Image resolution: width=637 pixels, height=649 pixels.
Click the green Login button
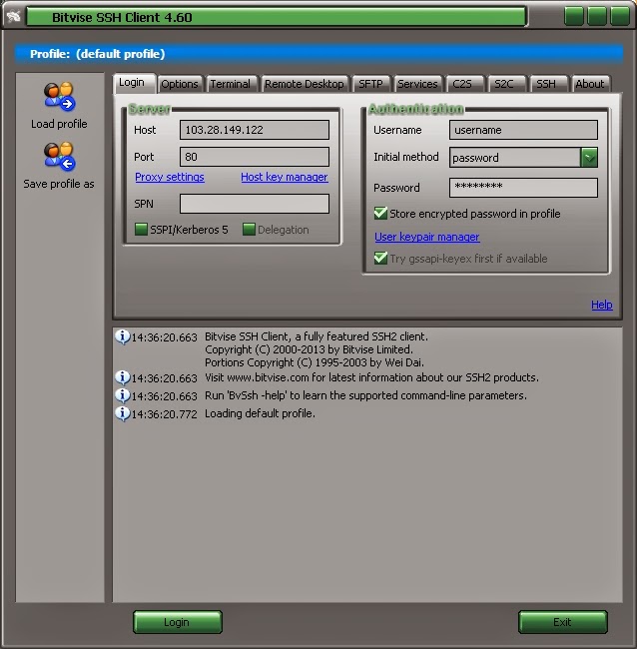pos(178,622)
